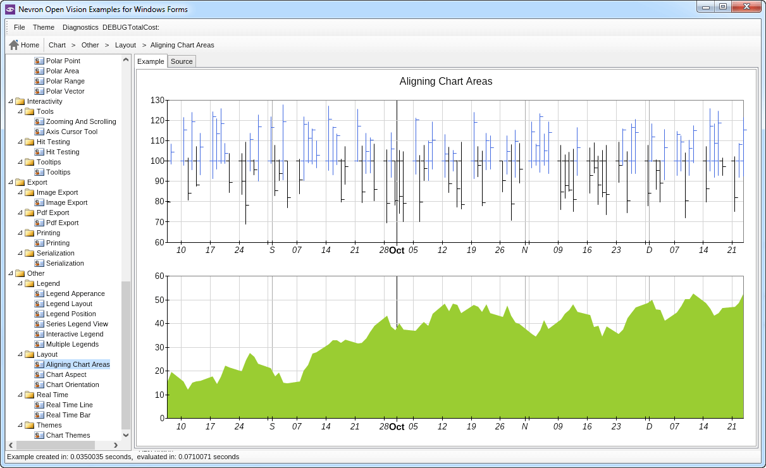Click the Export folder icon
766x468 pixels.
point(20,182)
